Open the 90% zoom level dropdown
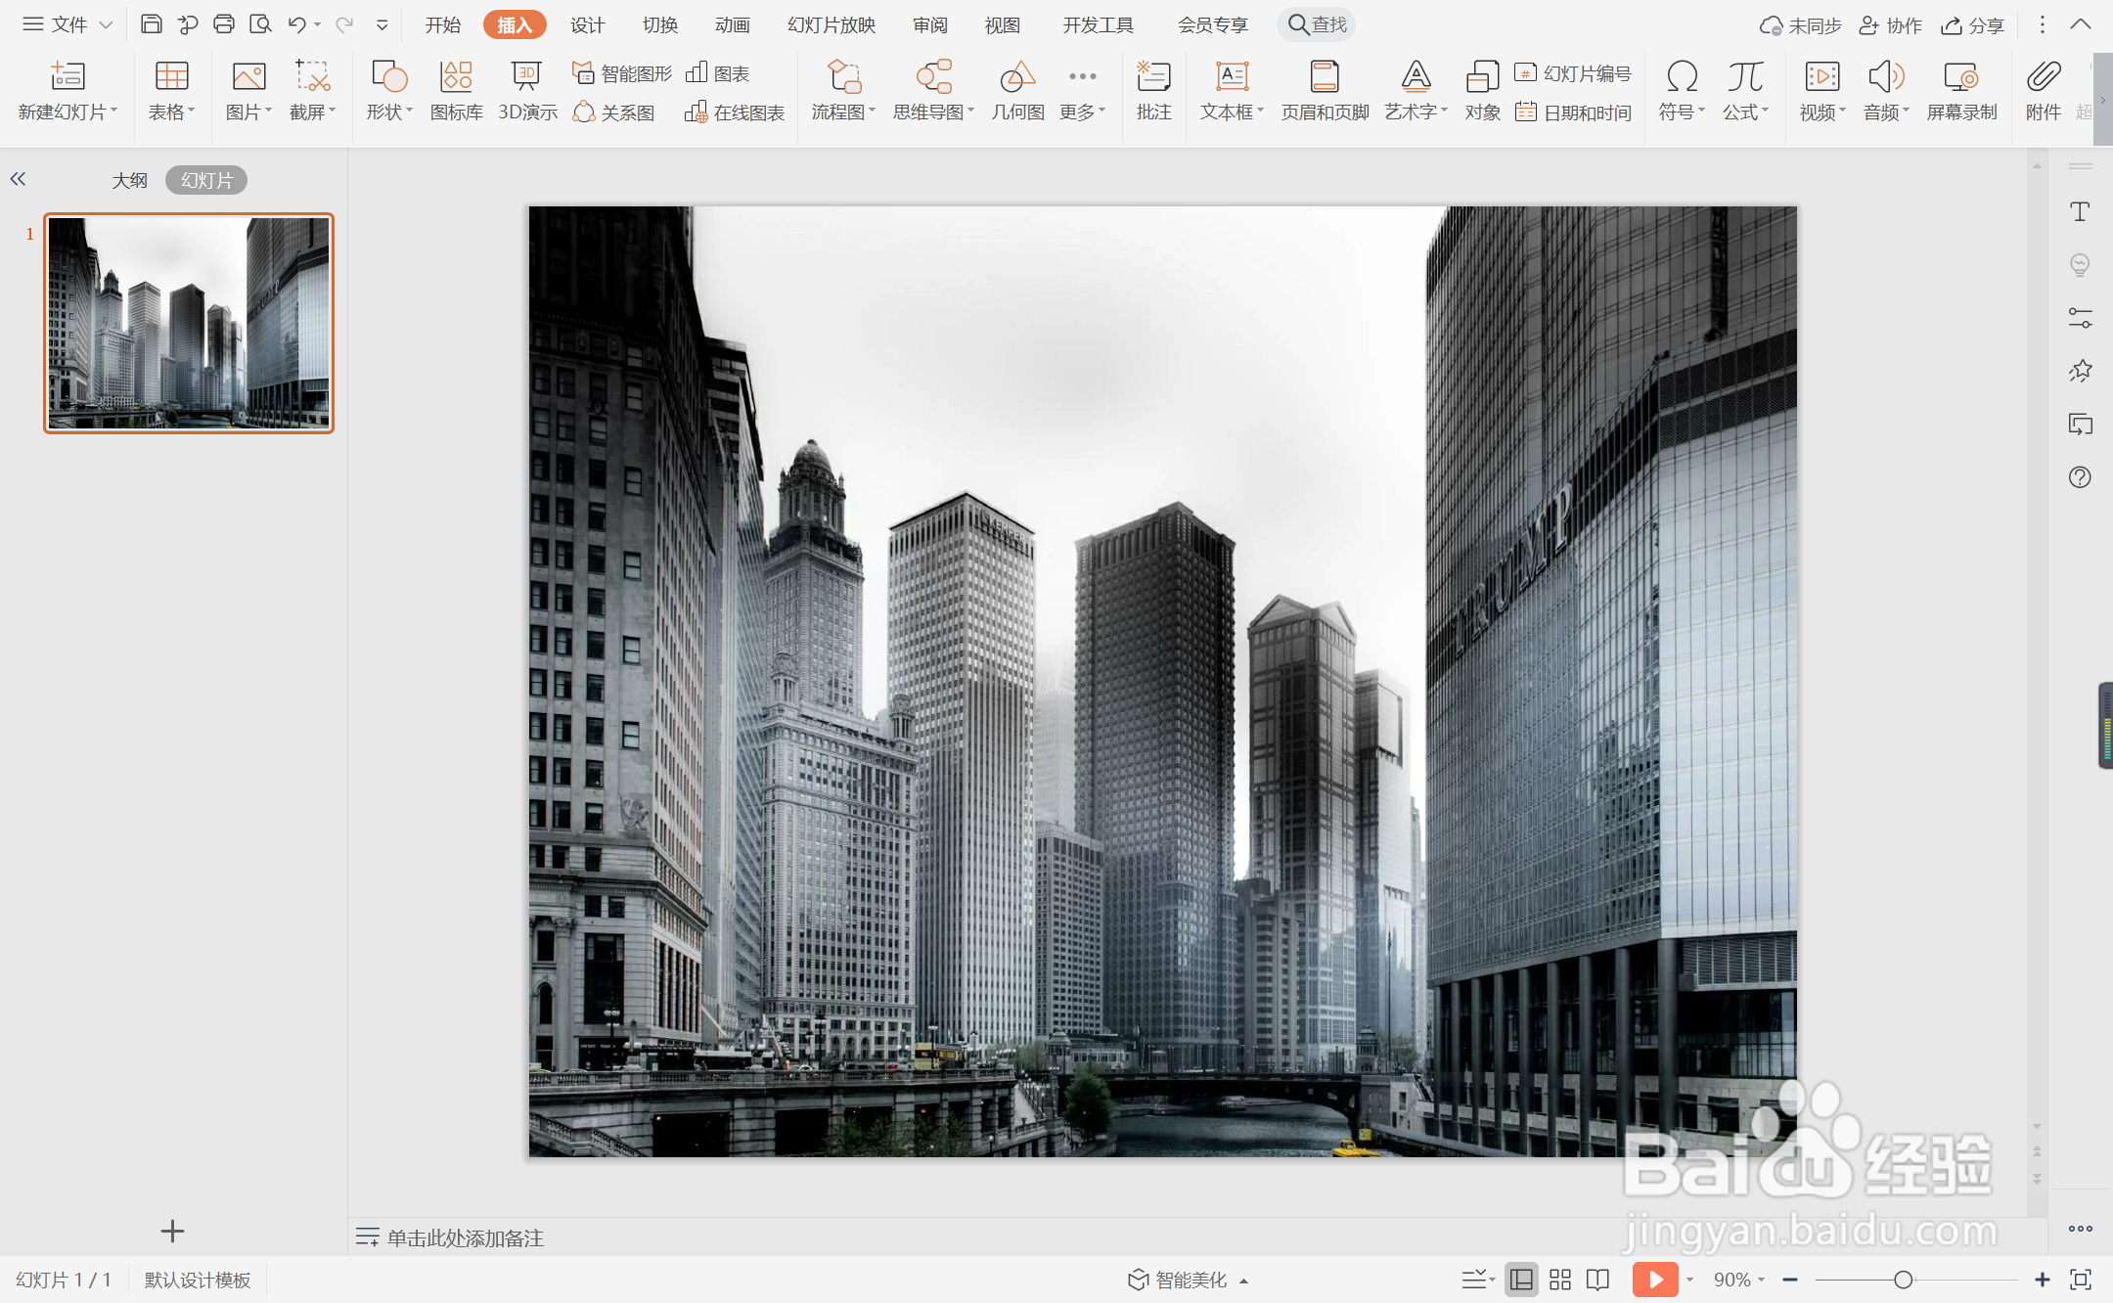The image size is (2113, 1303). (1739, 1280)
